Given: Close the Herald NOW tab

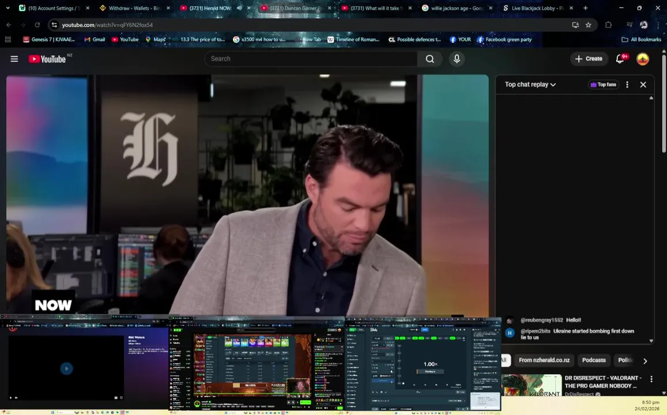Looking at the screenshot, I should click(249, 7).
